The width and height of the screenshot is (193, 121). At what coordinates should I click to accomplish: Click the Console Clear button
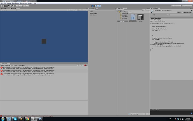coord(2,65)
